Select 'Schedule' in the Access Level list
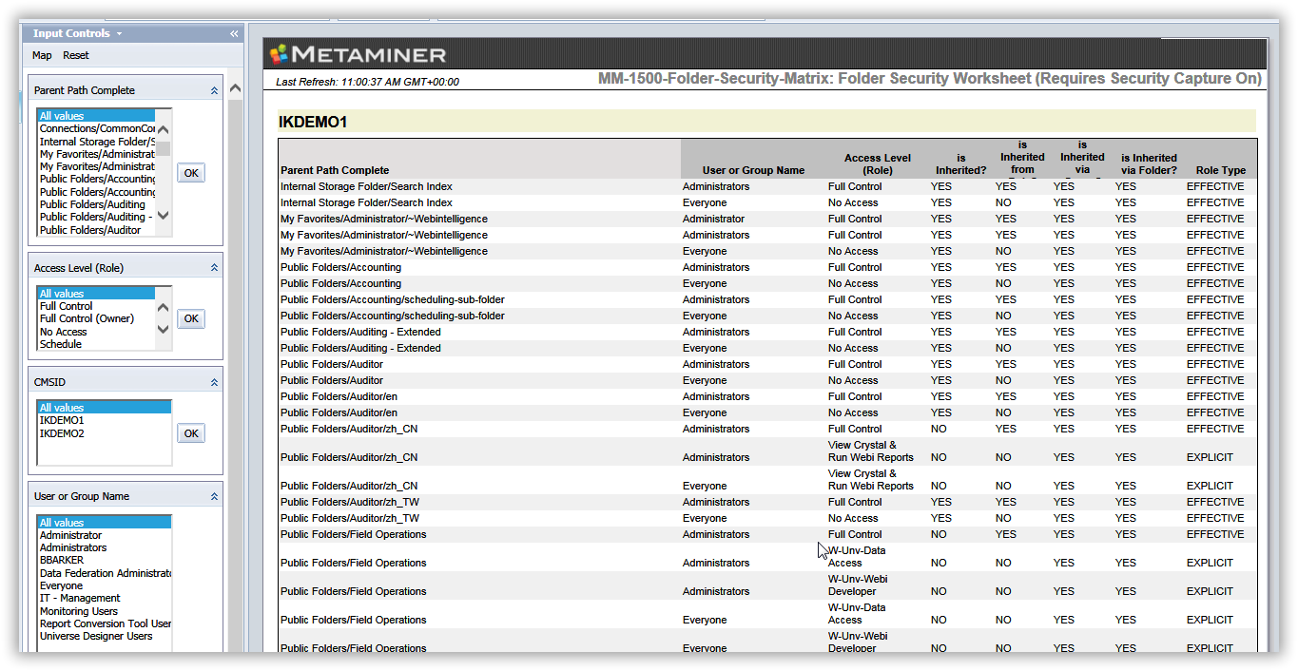 tap(96, 344)
